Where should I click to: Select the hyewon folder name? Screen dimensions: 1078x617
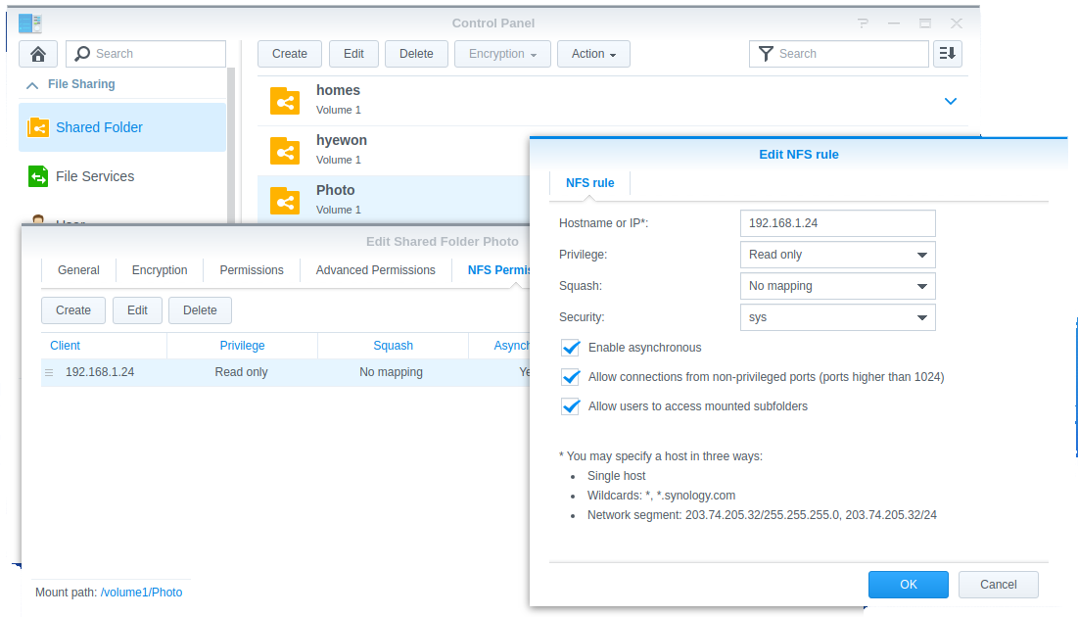(342, 140)
